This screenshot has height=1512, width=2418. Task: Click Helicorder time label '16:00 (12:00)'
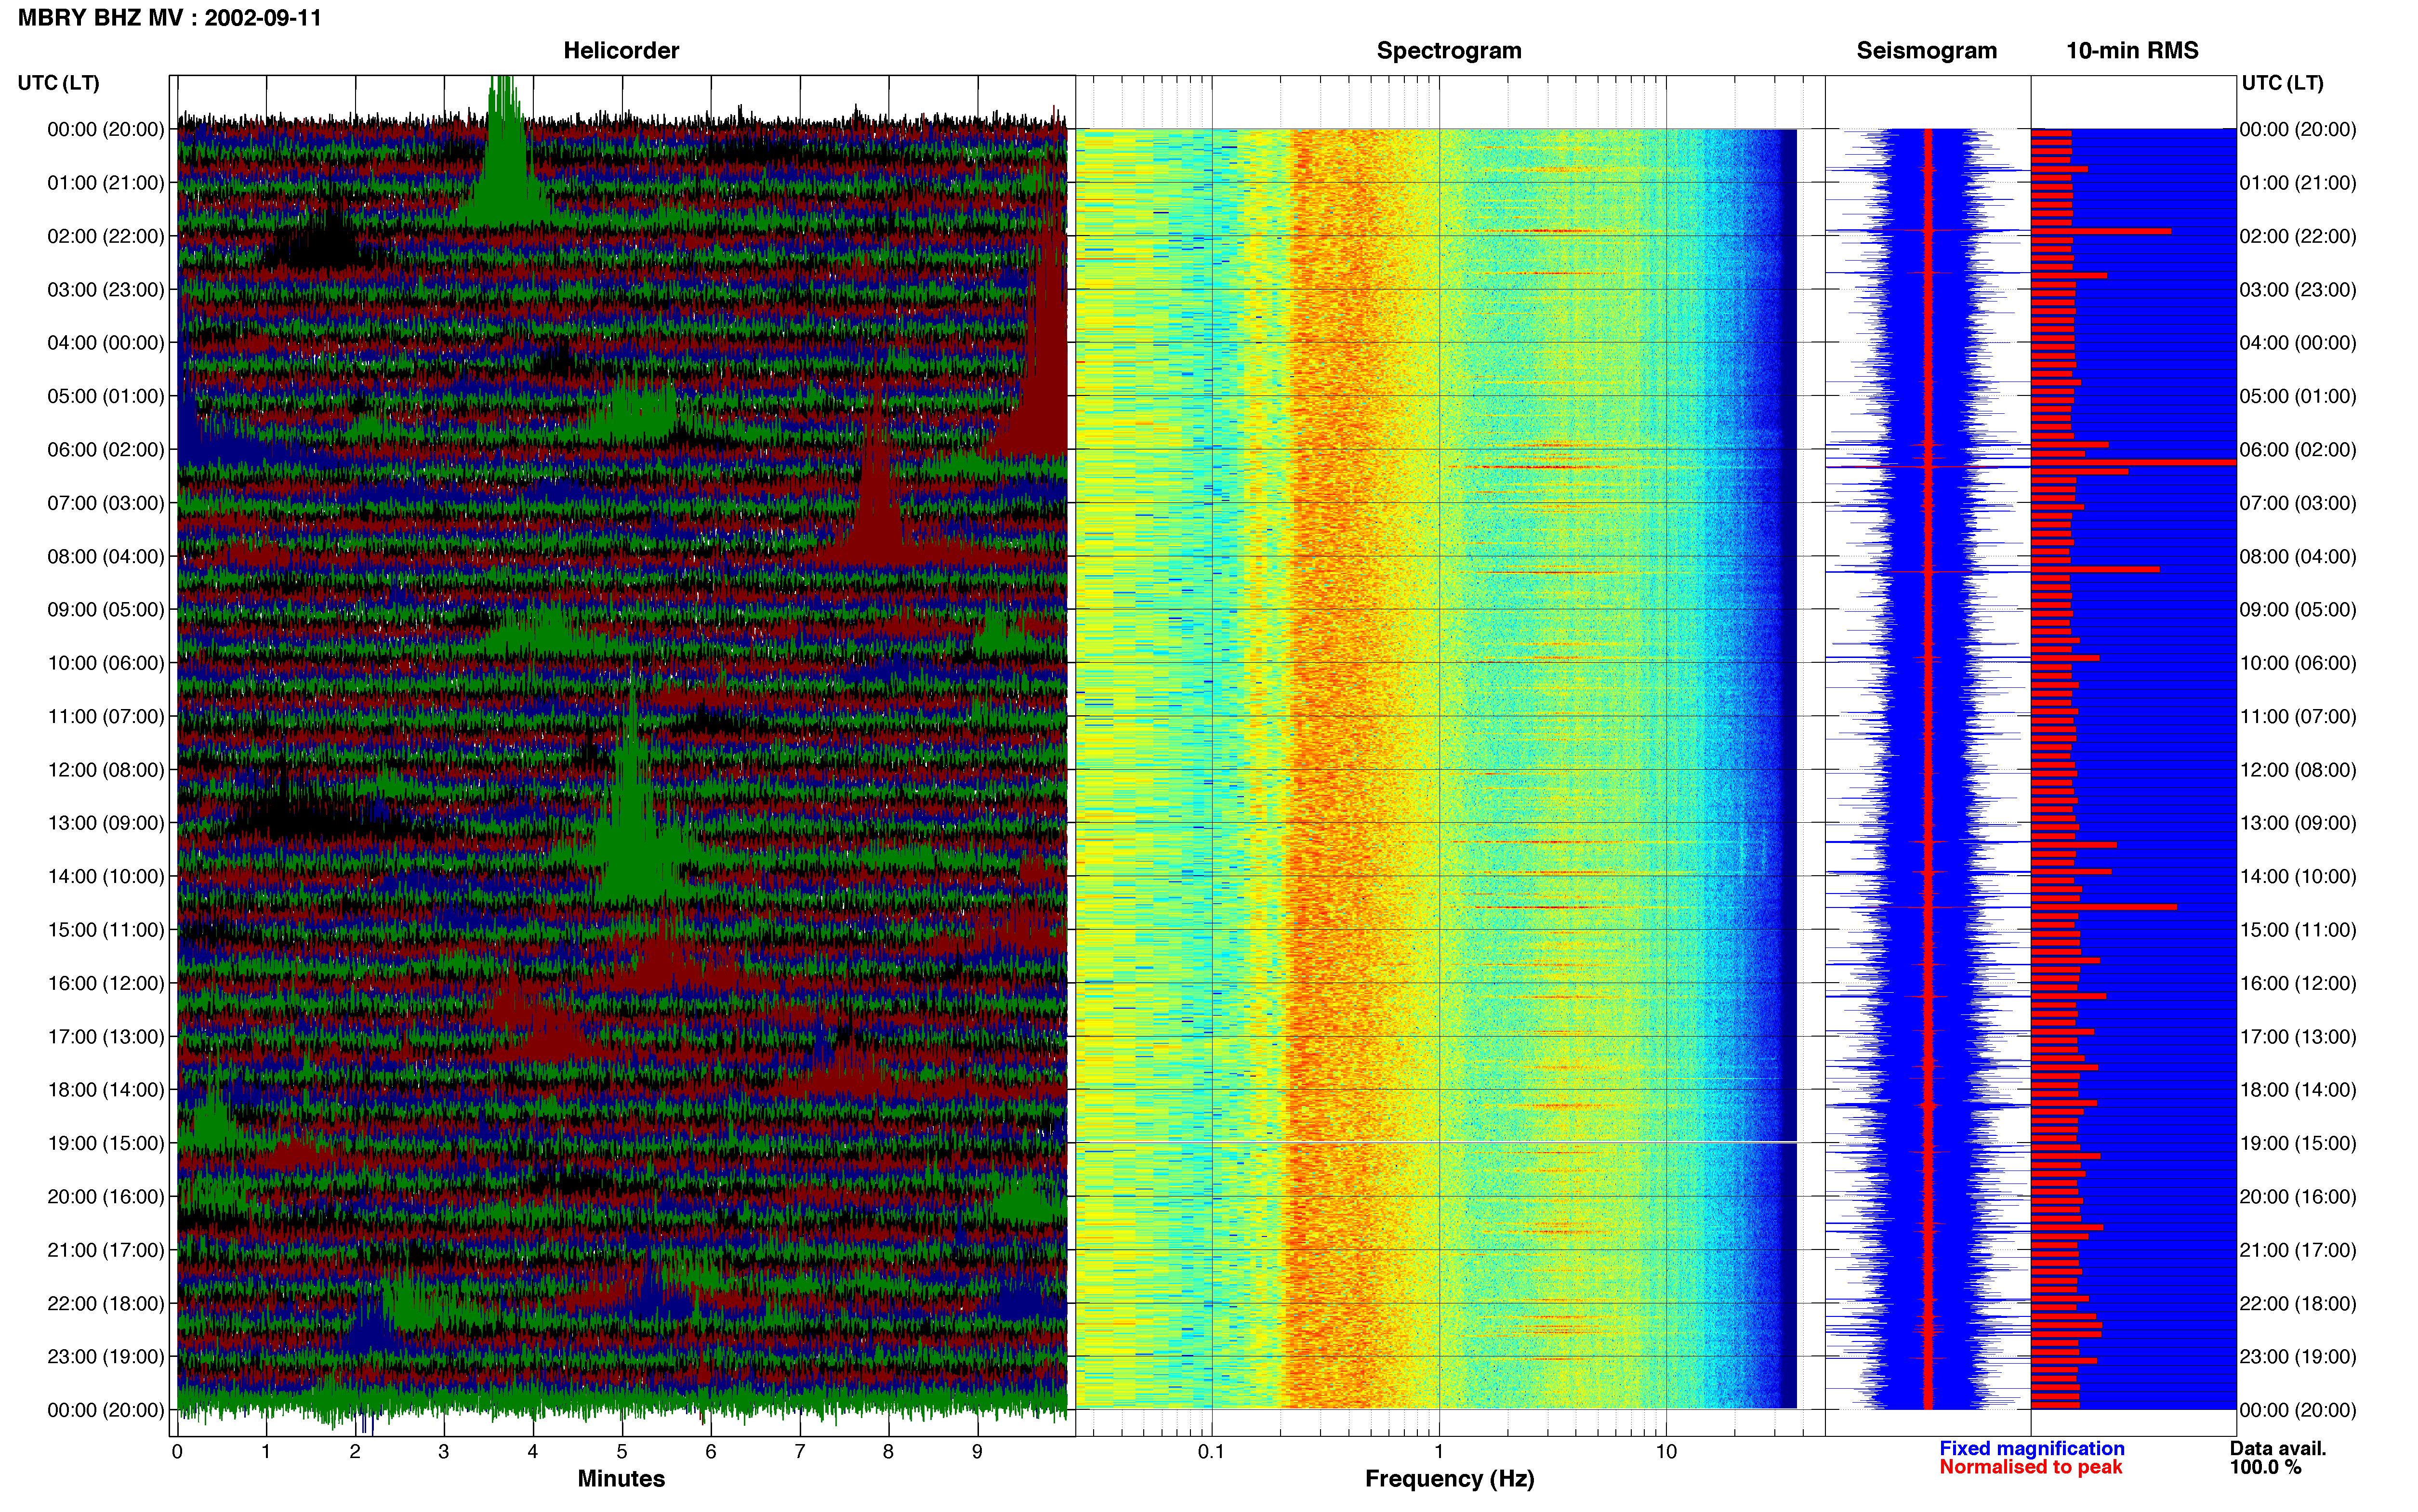click(106, 983)
